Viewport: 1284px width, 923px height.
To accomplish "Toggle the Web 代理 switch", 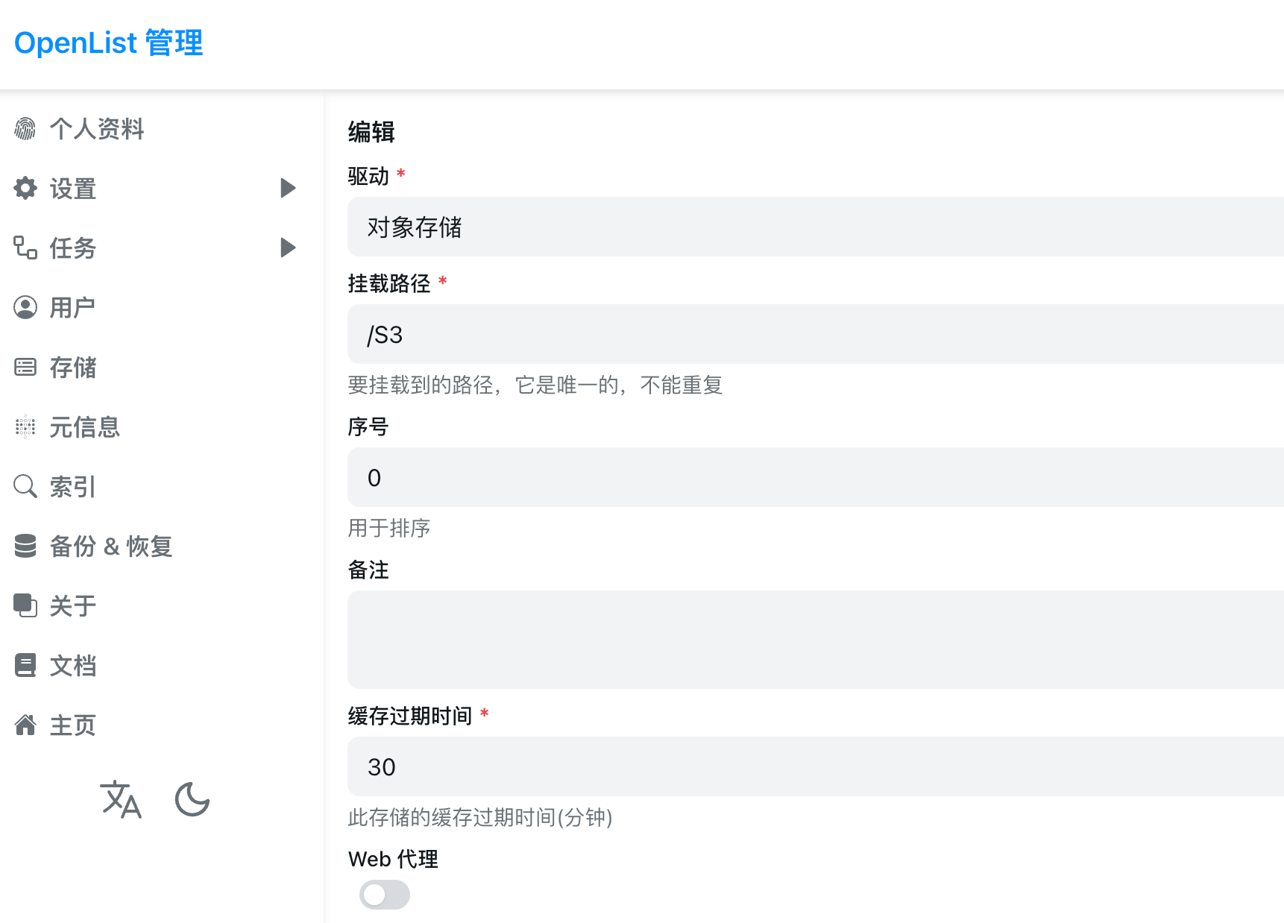I will tap(385, 895).
